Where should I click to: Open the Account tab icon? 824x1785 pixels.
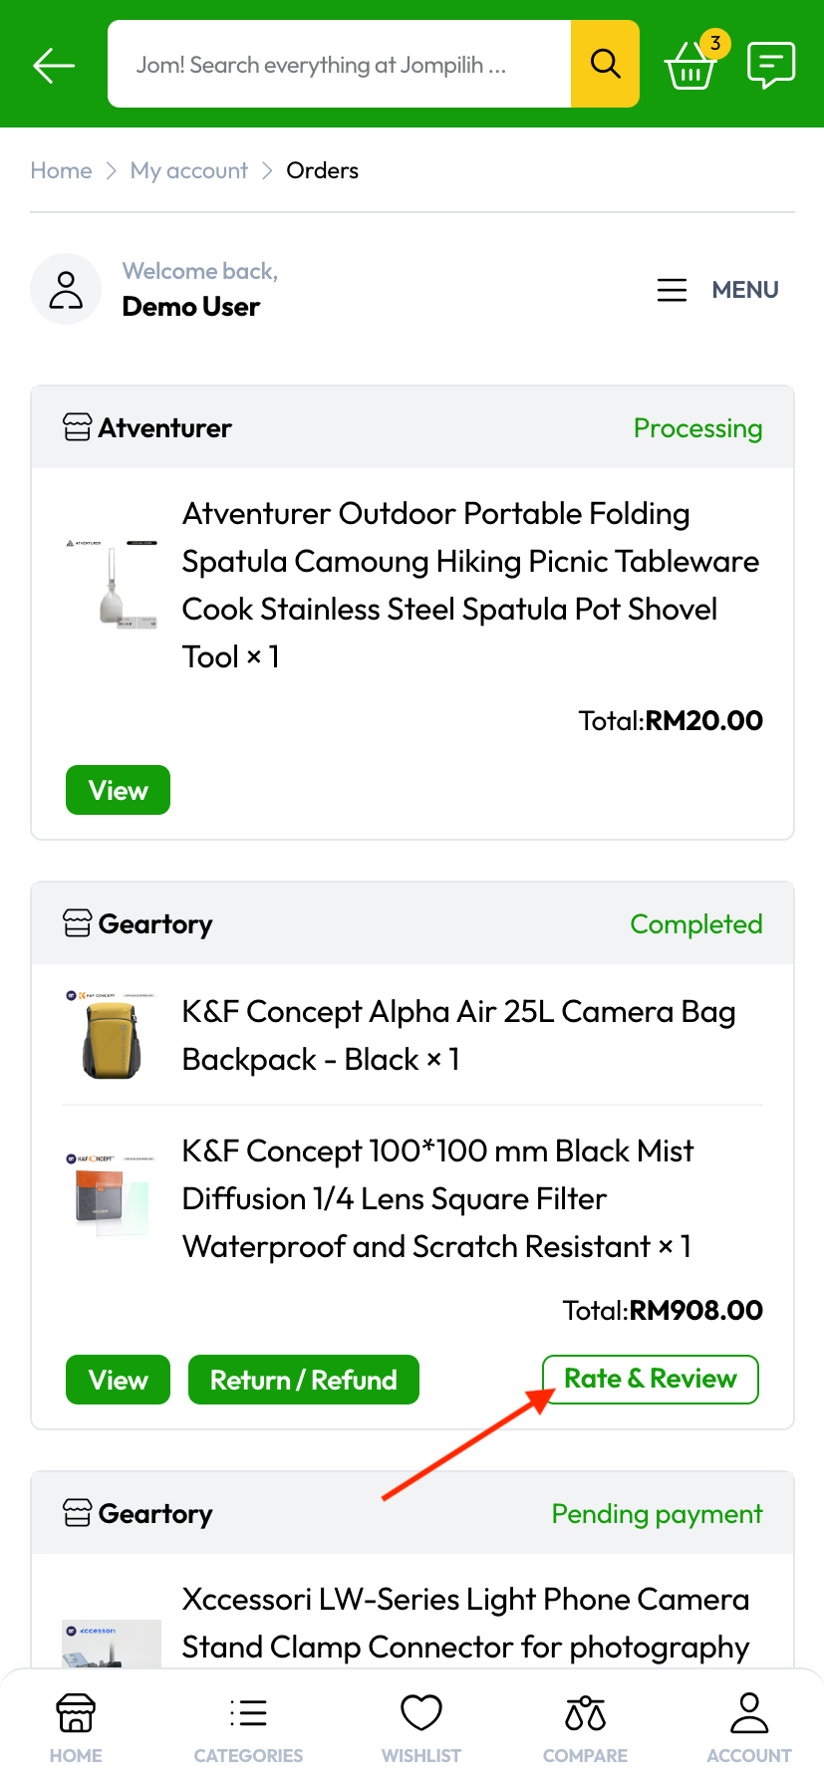[749, 1726]
